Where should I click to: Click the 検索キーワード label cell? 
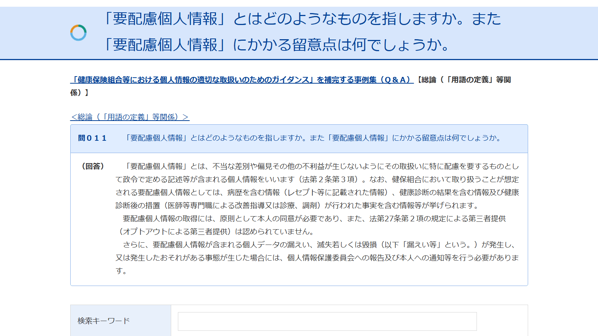121,321
